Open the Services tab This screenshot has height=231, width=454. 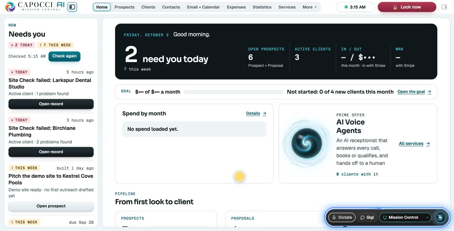287,7
